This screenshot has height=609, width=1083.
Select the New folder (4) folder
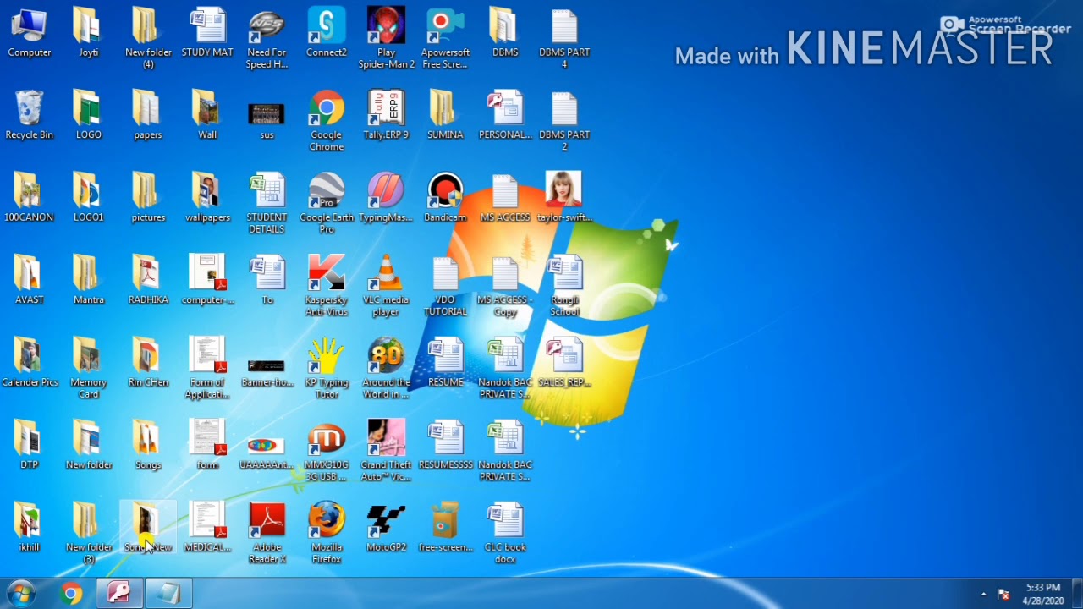pyautogui.click(x=148, y=40)
